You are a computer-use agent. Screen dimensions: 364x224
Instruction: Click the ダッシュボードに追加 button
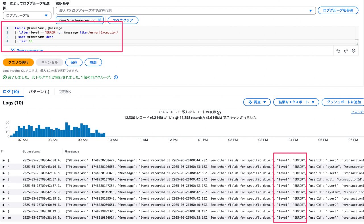click(x=344, y=102)
